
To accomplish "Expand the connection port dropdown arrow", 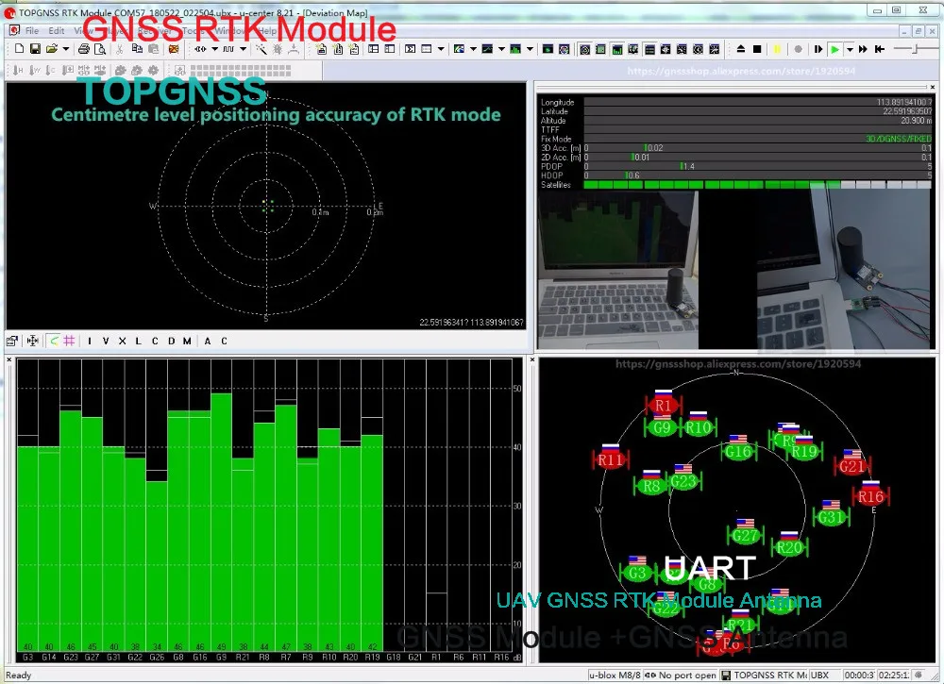I will 214,49.
